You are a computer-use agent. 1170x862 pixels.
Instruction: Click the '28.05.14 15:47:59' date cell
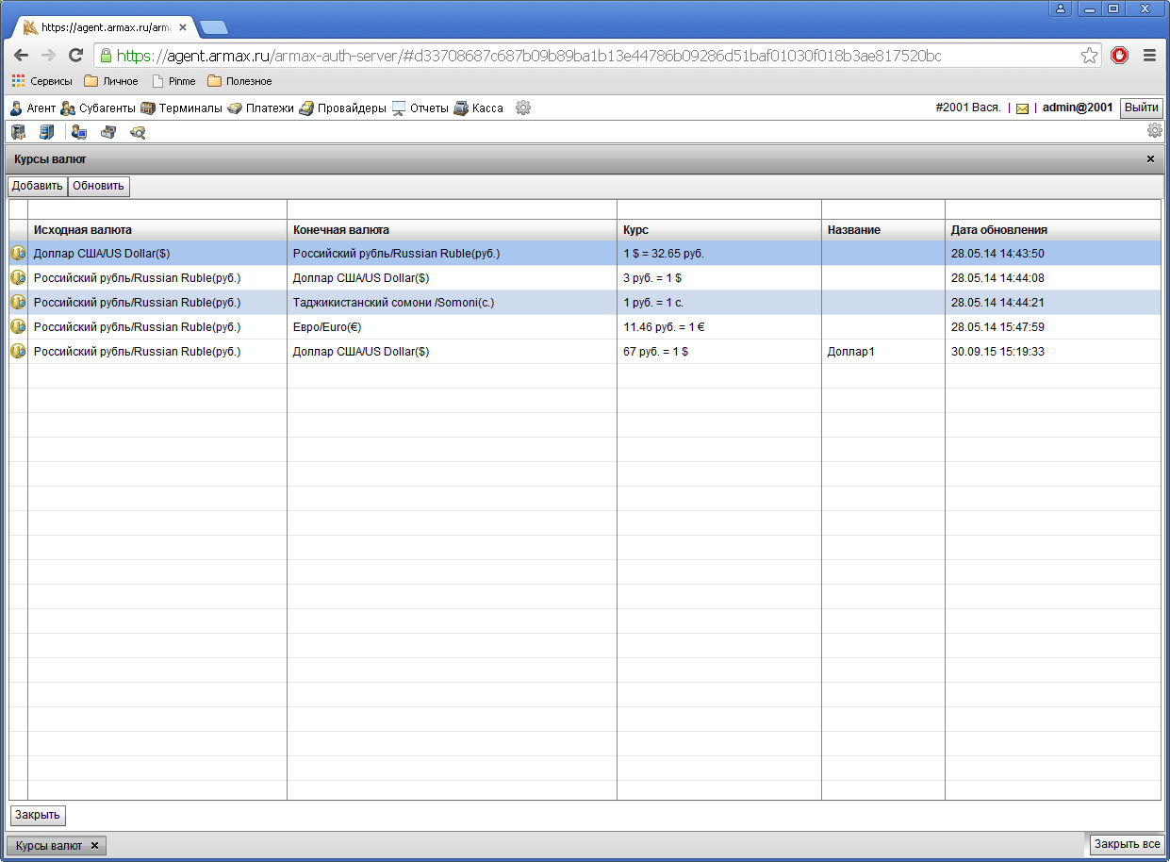1053,327
